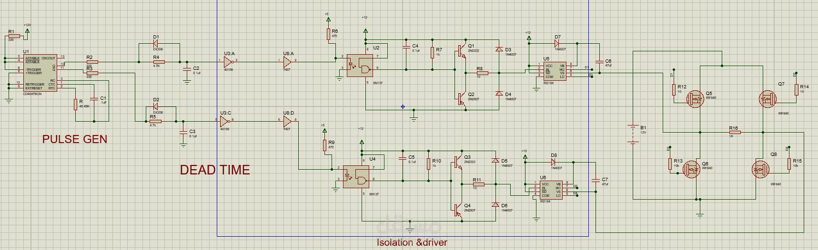Click the +5 power terminal above R9
The height and width of the screenshot is (250, 818).
(x=324, y=130)
